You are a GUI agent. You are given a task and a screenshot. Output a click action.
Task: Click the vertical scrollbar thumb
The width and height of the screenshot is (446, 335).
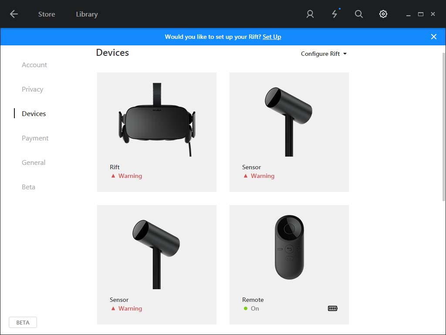(444, 127)
